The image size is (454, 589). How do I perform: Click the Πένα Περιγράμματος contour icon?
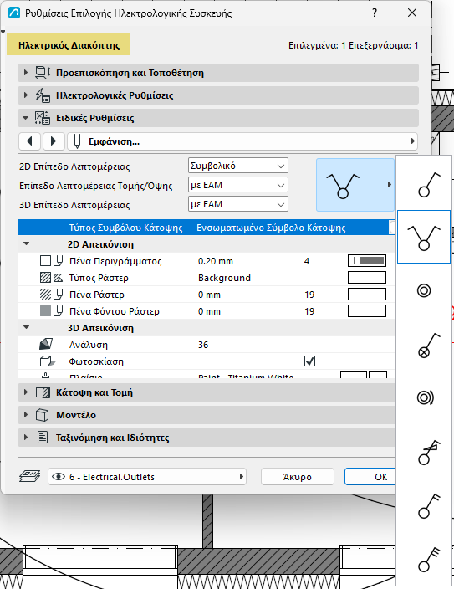tap(45, 261)
